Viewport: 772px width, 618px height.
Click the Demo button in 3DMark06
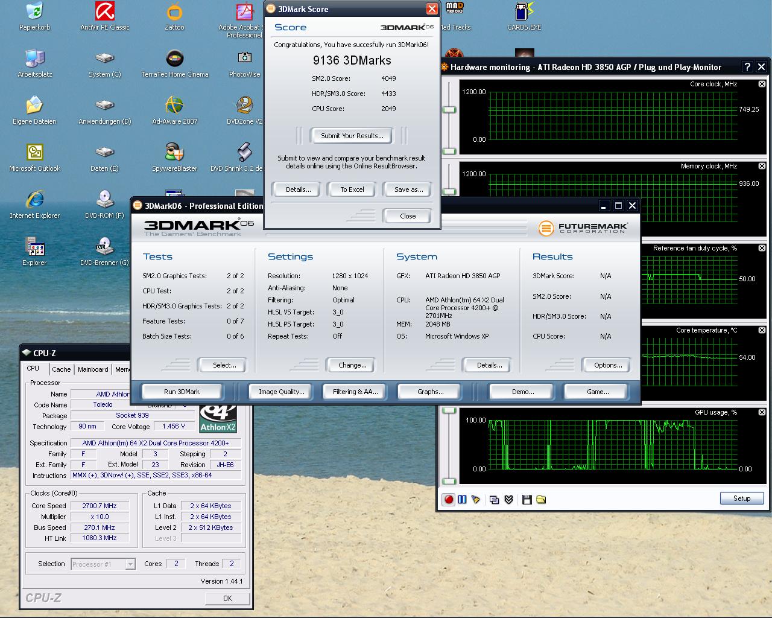click(523, 392)
